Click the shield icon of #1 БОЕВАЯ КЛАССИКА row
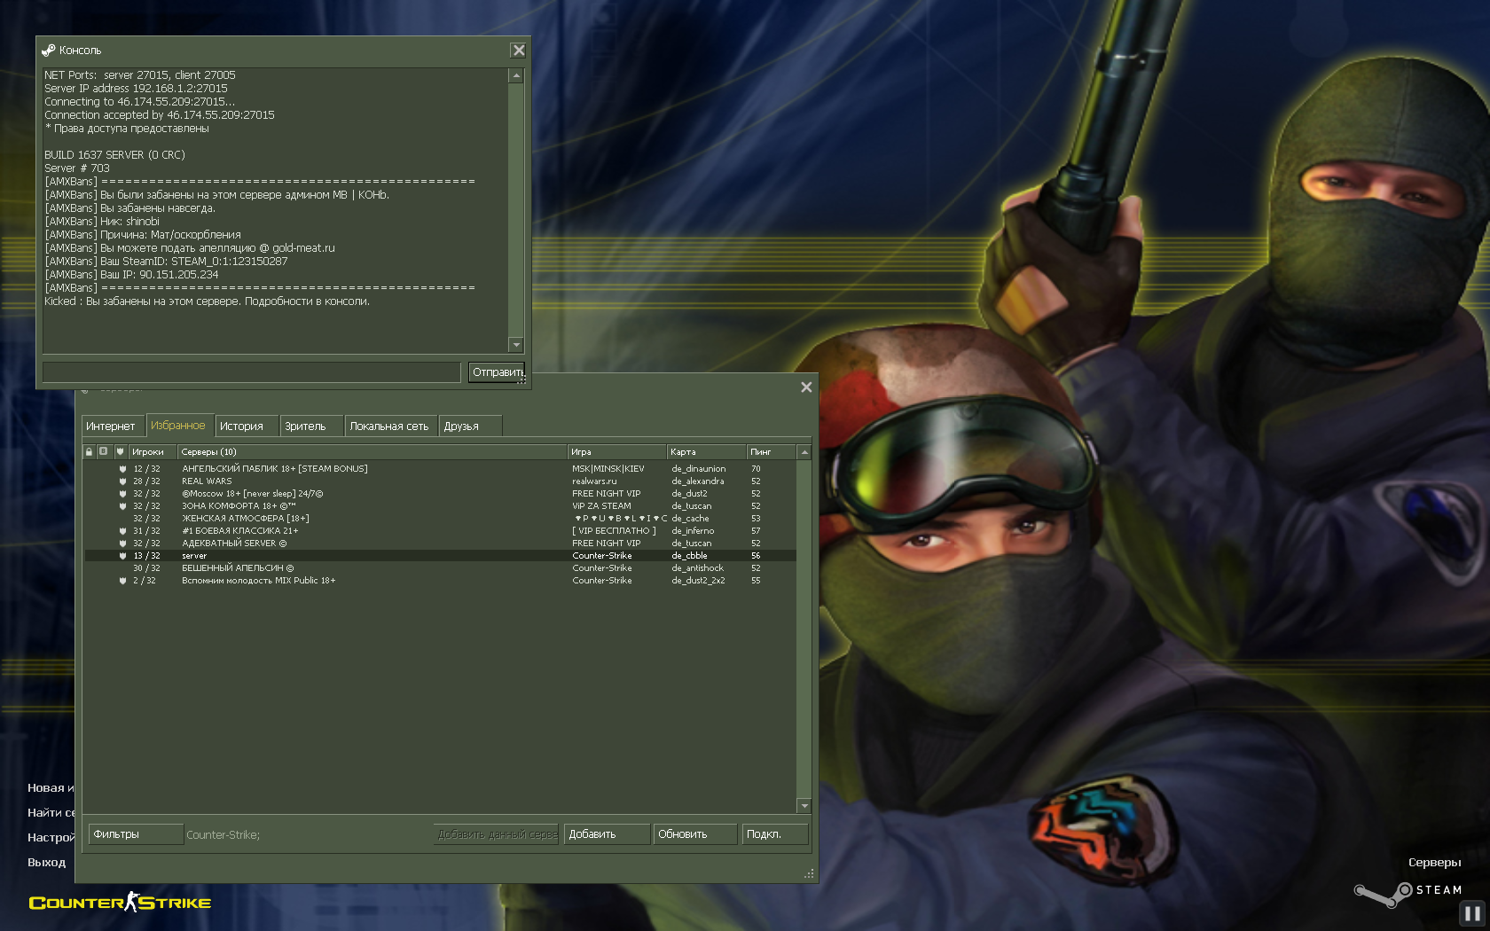This screenshot has height=931, width=1490. click(x=122, y=531)
